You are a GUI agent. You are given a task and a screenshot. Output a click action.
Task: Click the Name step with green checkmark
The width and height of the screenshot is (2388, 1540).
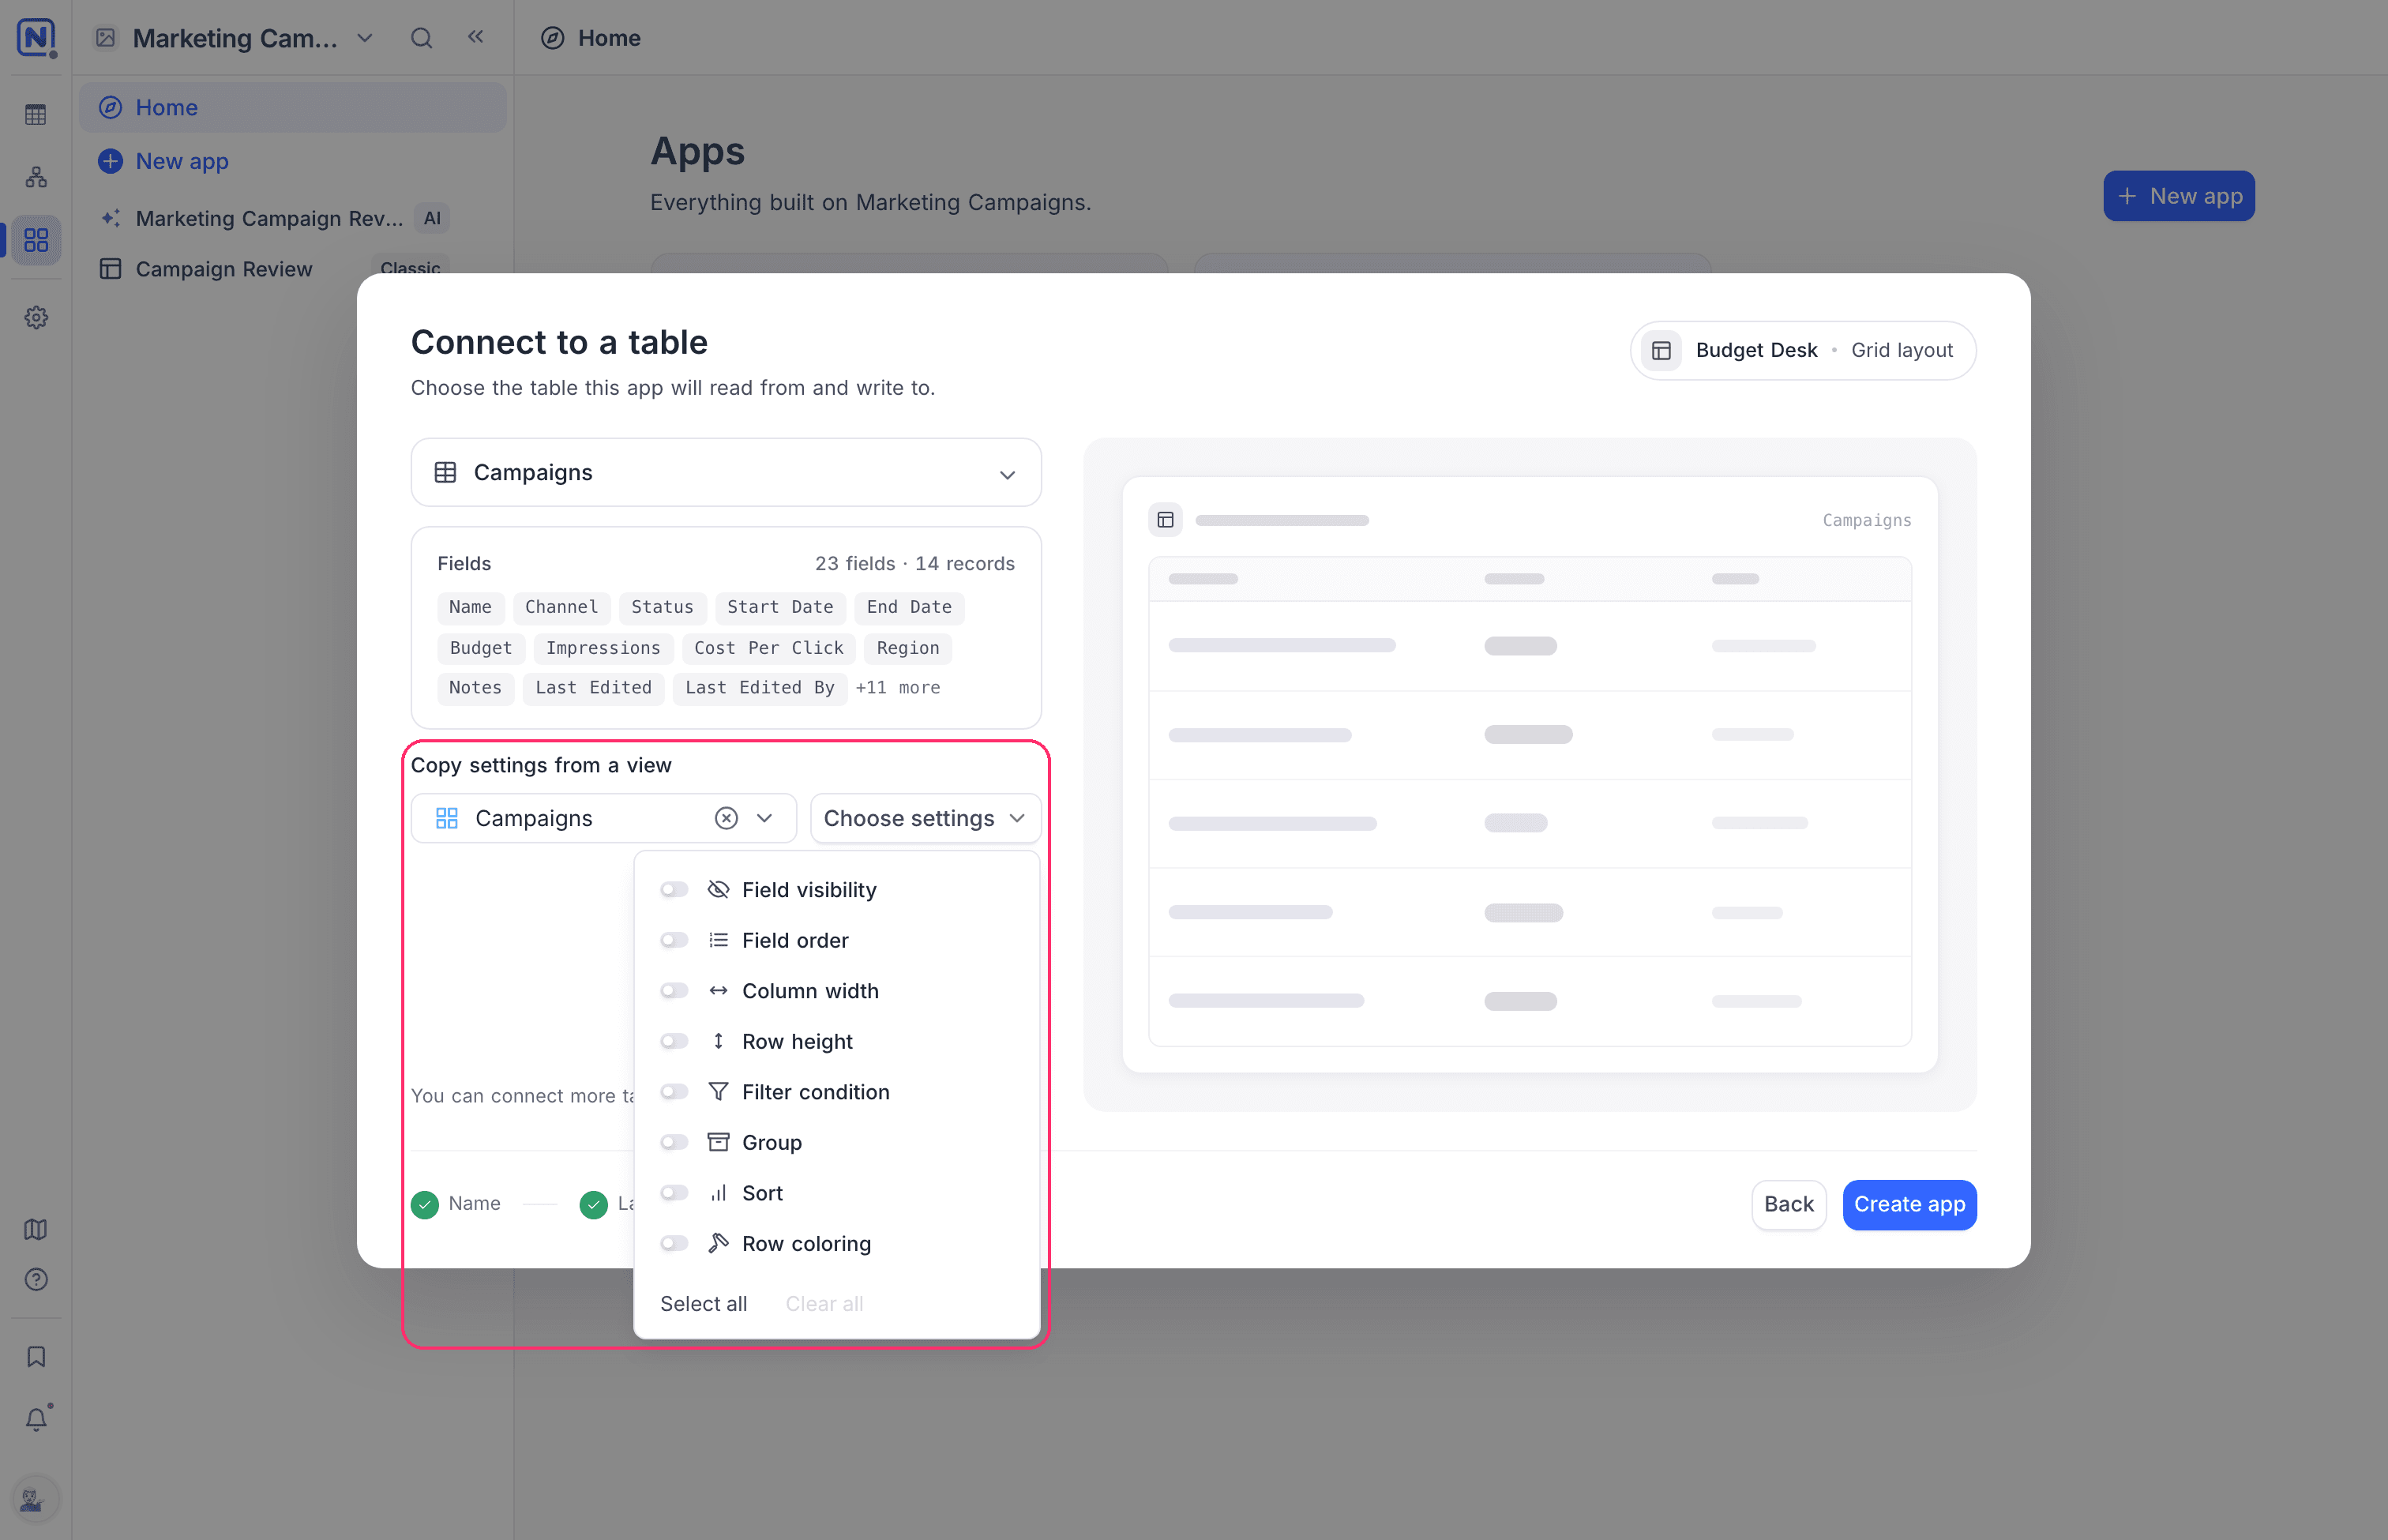click(456, 1204)
